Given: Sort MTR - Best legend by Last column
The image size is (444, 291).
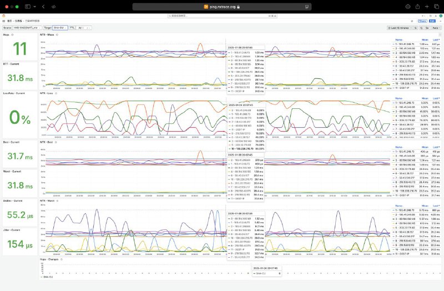Looking at the screenshot, I should pos(436,147).
